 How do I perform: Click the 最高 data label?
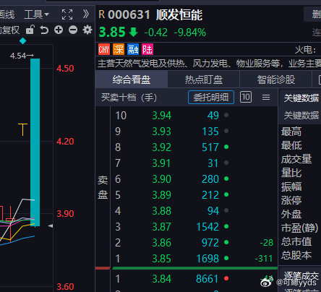291,132
